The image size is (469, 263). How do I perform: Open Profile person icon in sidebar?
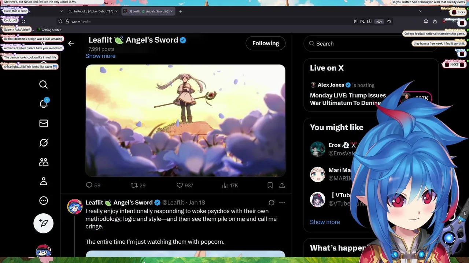pos(44,181)
